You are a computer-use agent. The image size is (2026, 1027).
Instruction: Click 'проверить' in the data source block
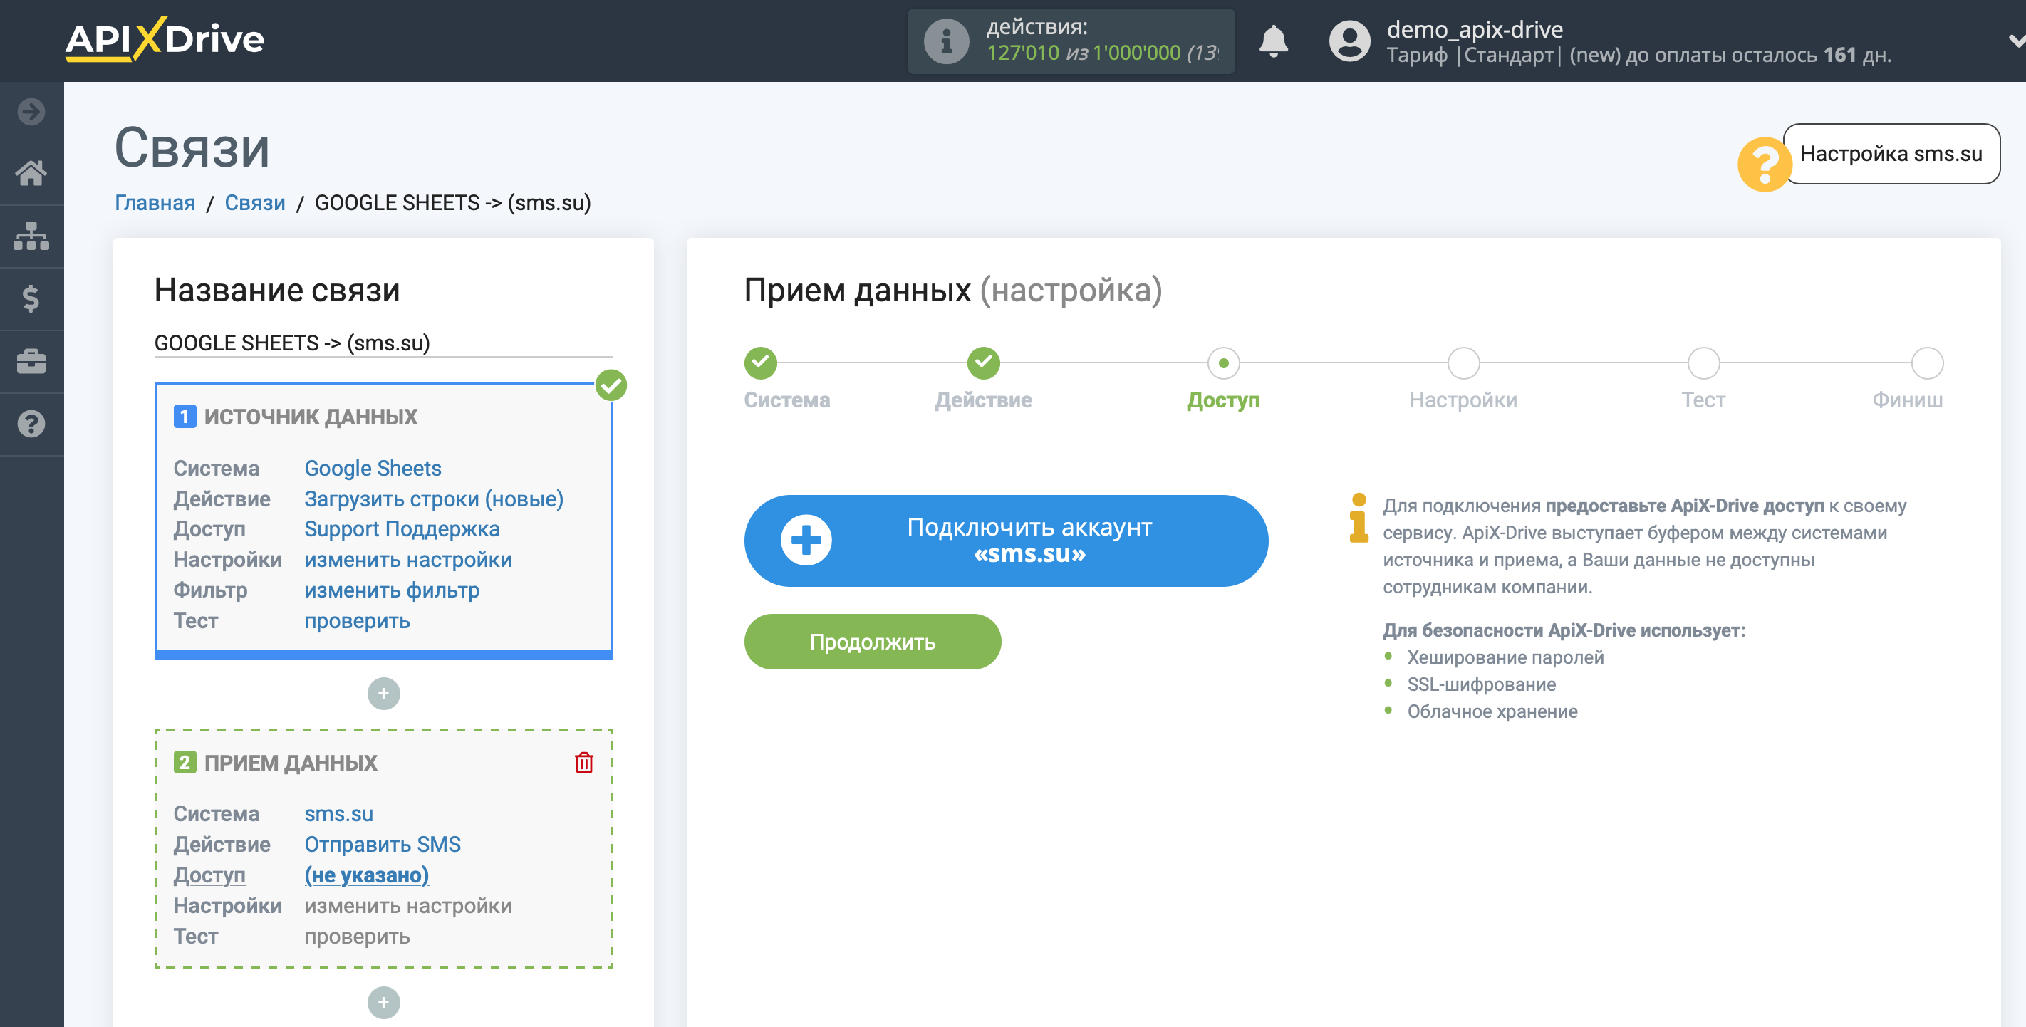pos(357,621)
